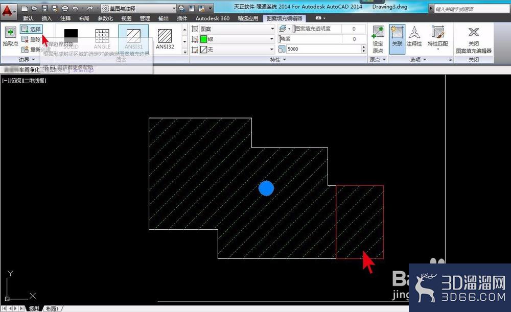The width and height of the screenshot is (511, 312).
Task: Expand the 原点 panel
Action: click(378, 60)
